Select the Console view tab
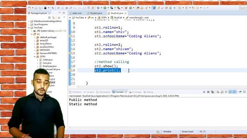Screen dimensions: 247x138 coord(119,92)
